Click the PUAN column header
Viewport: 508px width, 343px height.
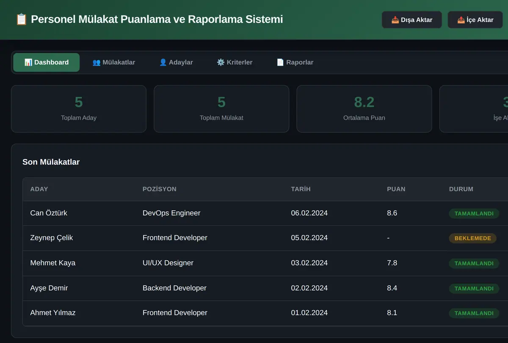click(396, 189)
